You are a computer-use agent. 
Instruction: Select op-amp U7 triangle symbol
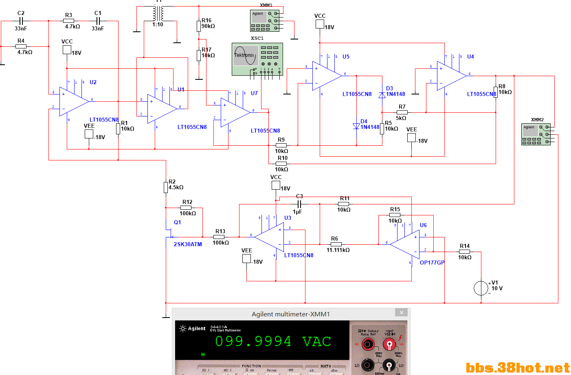235,112
